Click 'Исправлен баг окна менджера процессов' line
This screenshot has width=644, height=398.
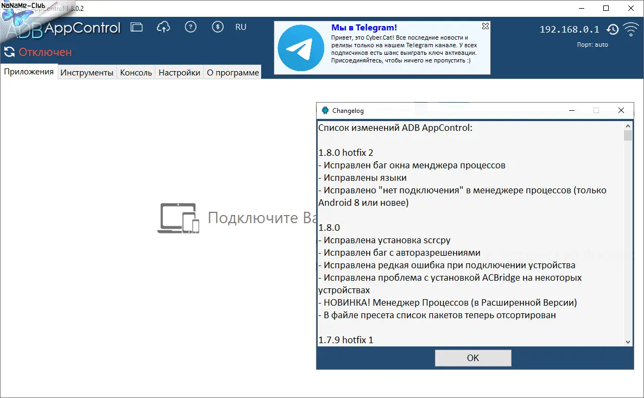(412, 165)
